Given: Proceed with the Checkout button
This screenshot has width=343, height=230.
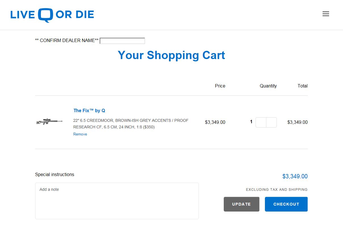Looking at the screenshot, I should point(286,204).
